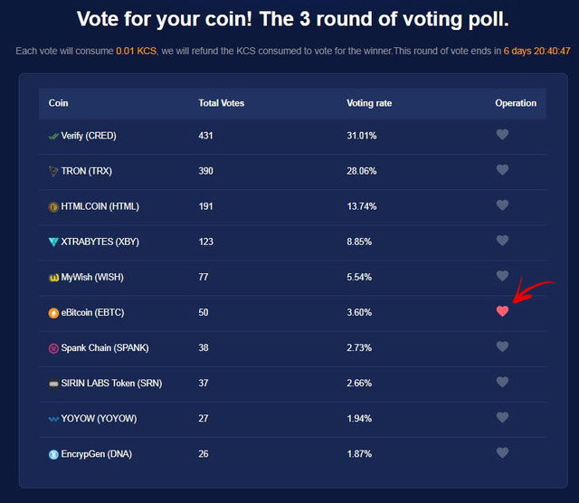Select the XTRABYTES teal triangle logo
579x503 pixels.
53,242
